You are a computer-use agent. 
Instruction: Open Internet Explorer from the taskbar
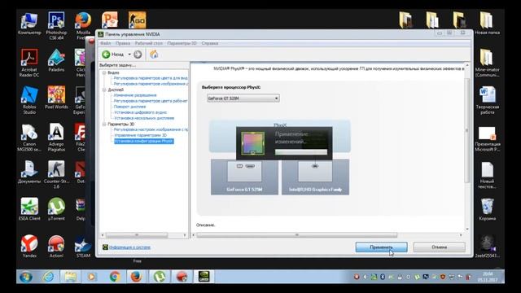(49, 277)
